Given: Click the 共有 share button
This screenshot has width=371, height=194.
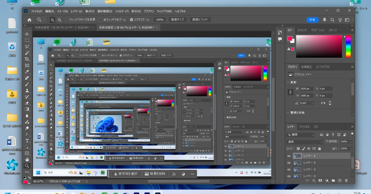Looking at the screenshot, I should click(312, 20).
